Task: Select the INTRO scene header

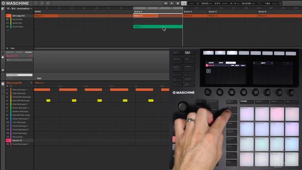Action: pyautogui.click(x=38, y=12)
